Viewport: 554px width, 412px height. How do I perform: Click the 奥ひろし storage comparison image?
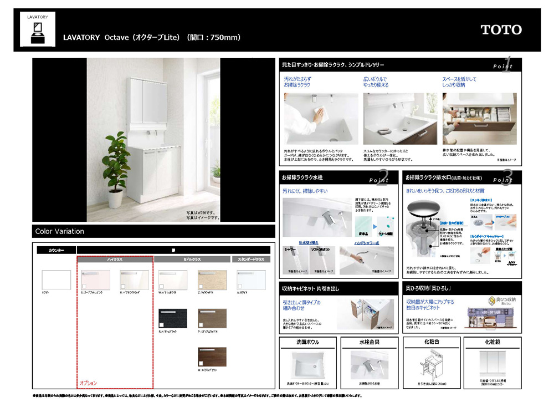click(491, 318)
